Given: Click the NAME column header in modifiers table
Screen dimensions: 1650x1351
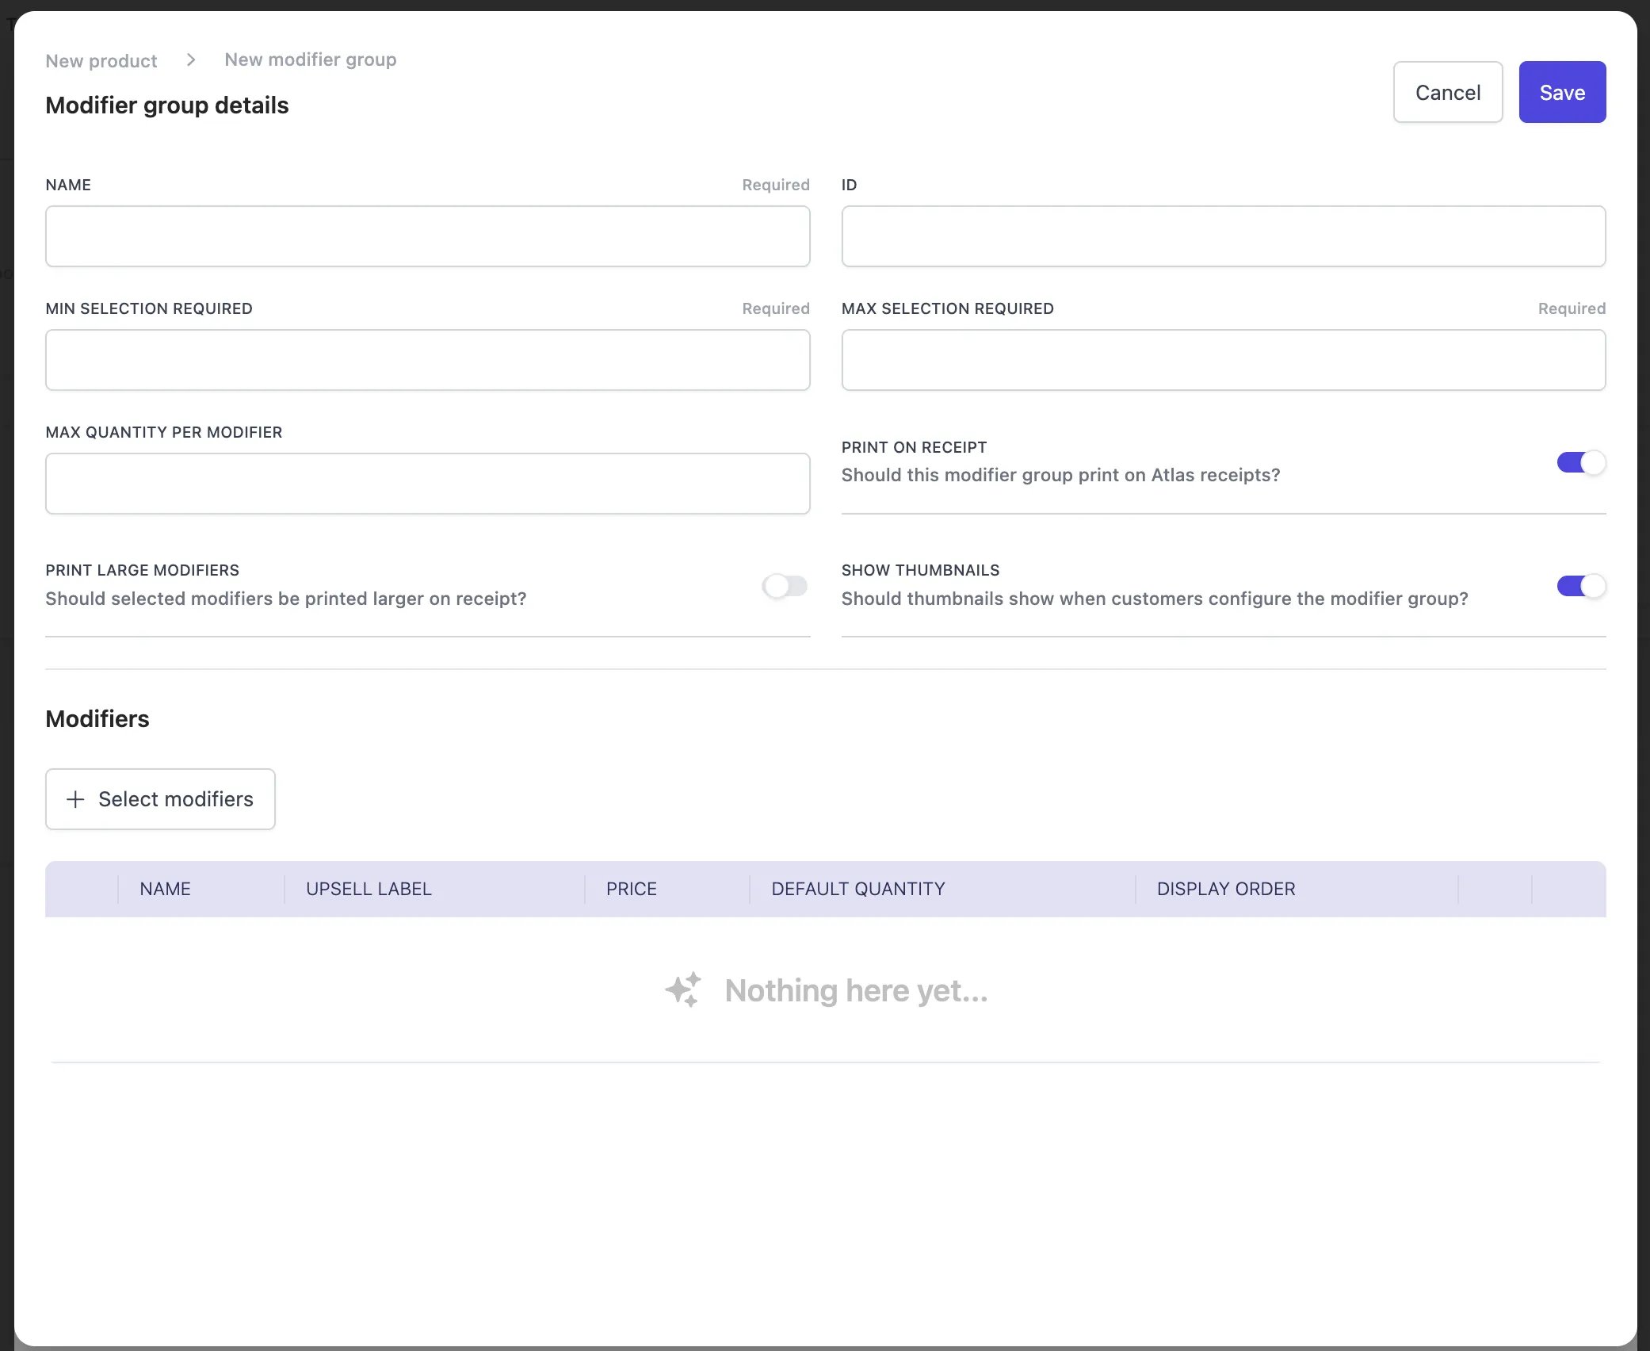Looking at the screenshot, I should click(x=165, y=889).
